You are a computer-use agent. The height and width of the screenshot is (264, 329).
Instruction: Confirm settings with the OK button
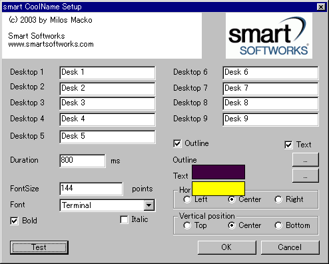[227, 247]
